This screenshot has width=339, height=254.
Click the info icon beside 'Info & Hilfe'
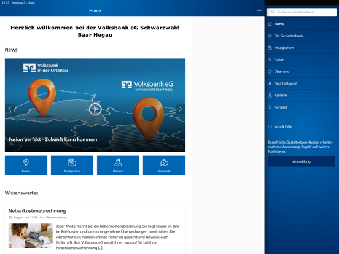click(270, 126)
